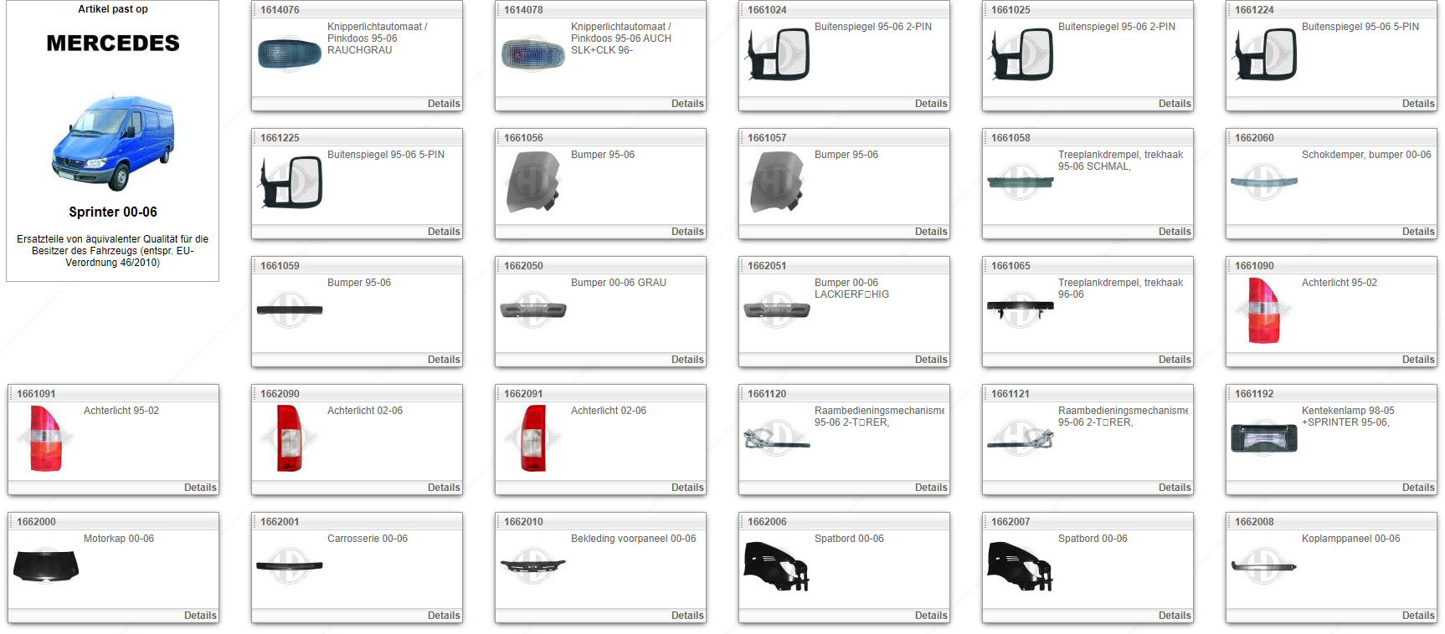Screen dimensions: 1445x634
Task: Select bumper corner image of 1661056
Action: click(533, 182)
